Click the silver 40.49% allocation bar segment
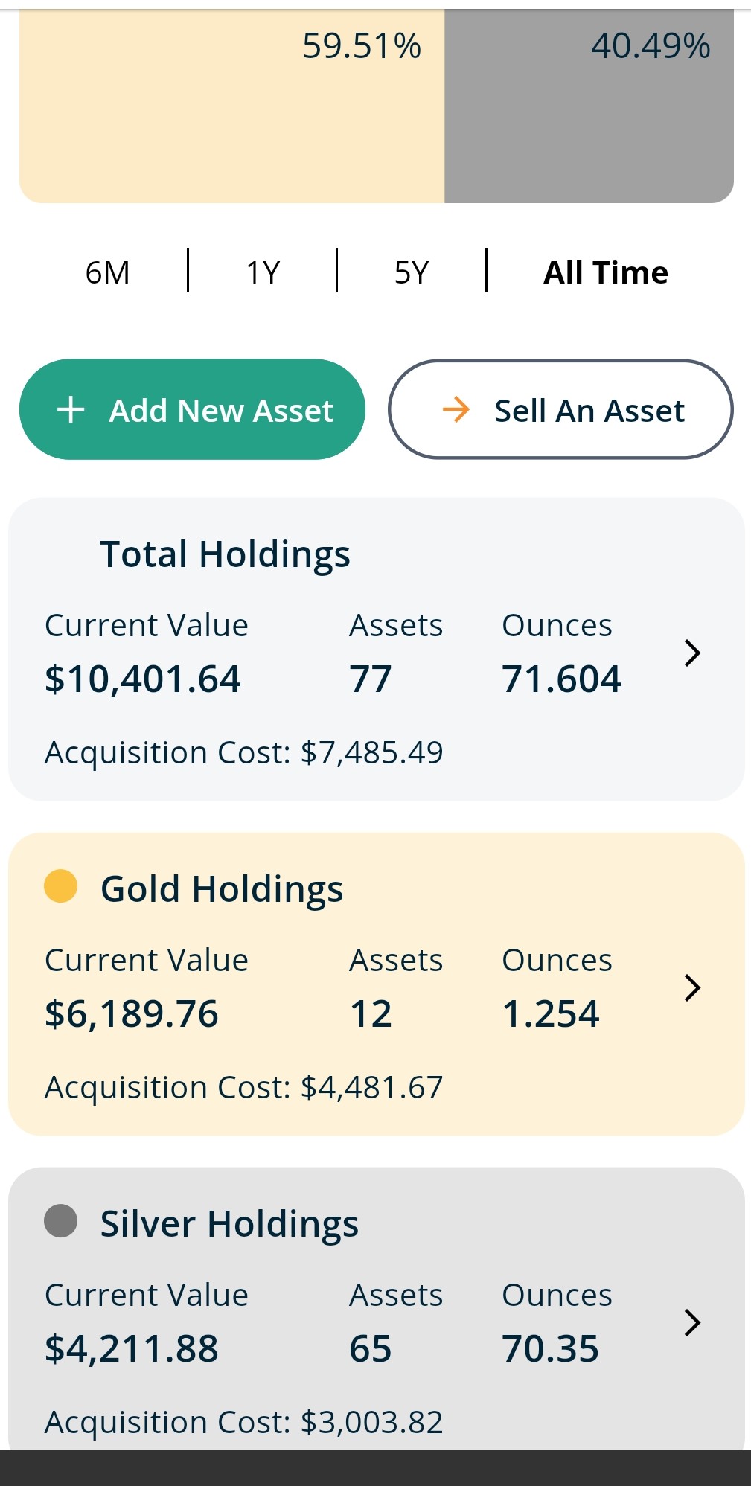Viewport: 751px width, 1486px height. point(589,104)
